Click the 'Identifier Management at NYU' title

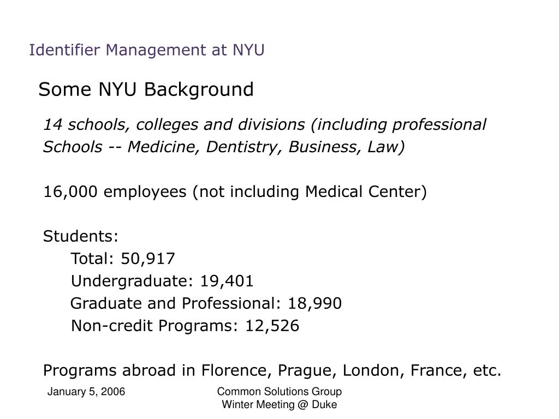pyautogui.click(x=146, y=50)
